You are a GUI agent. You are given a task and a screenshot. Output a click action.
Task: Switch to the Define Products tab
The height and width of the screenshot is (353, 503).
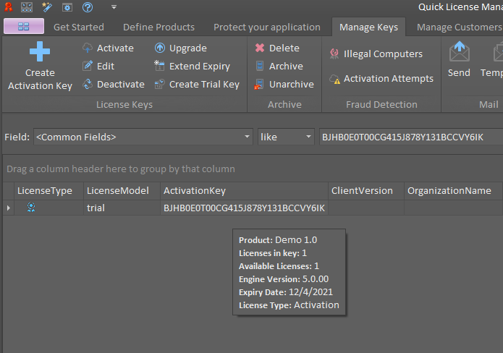158,27
